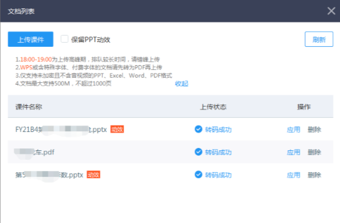The image size is (340, 223).
Task: Select the pdf file name entry
Action: click(34, 152)
